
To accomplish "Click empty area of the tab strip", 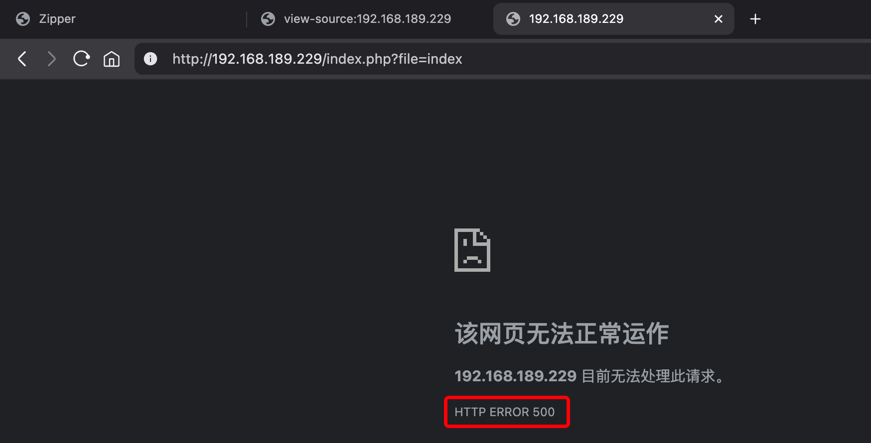I will pos(817,19).
